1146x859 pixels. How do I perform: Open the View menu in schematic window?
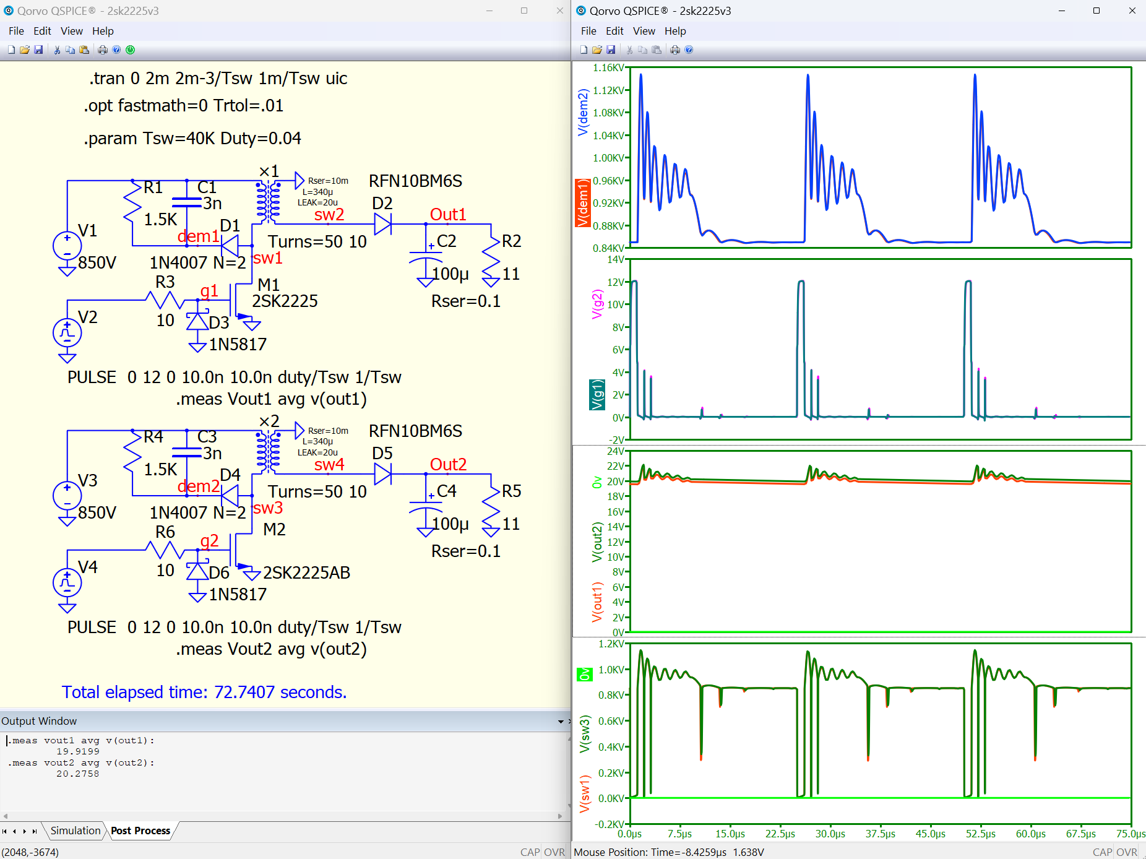point(71,31)
